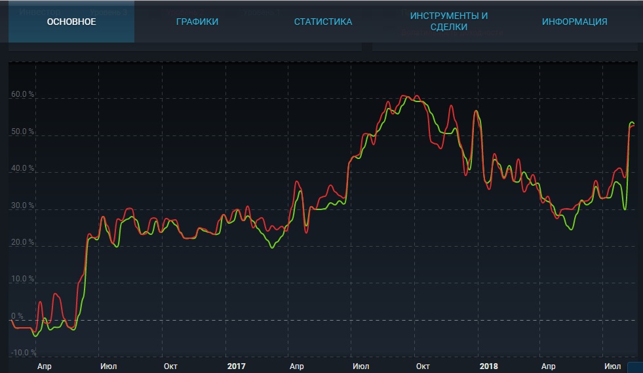The image size is (643, 373).
Task: Click the red line's early spike above 0 % baseline
Action: [56, 294]
